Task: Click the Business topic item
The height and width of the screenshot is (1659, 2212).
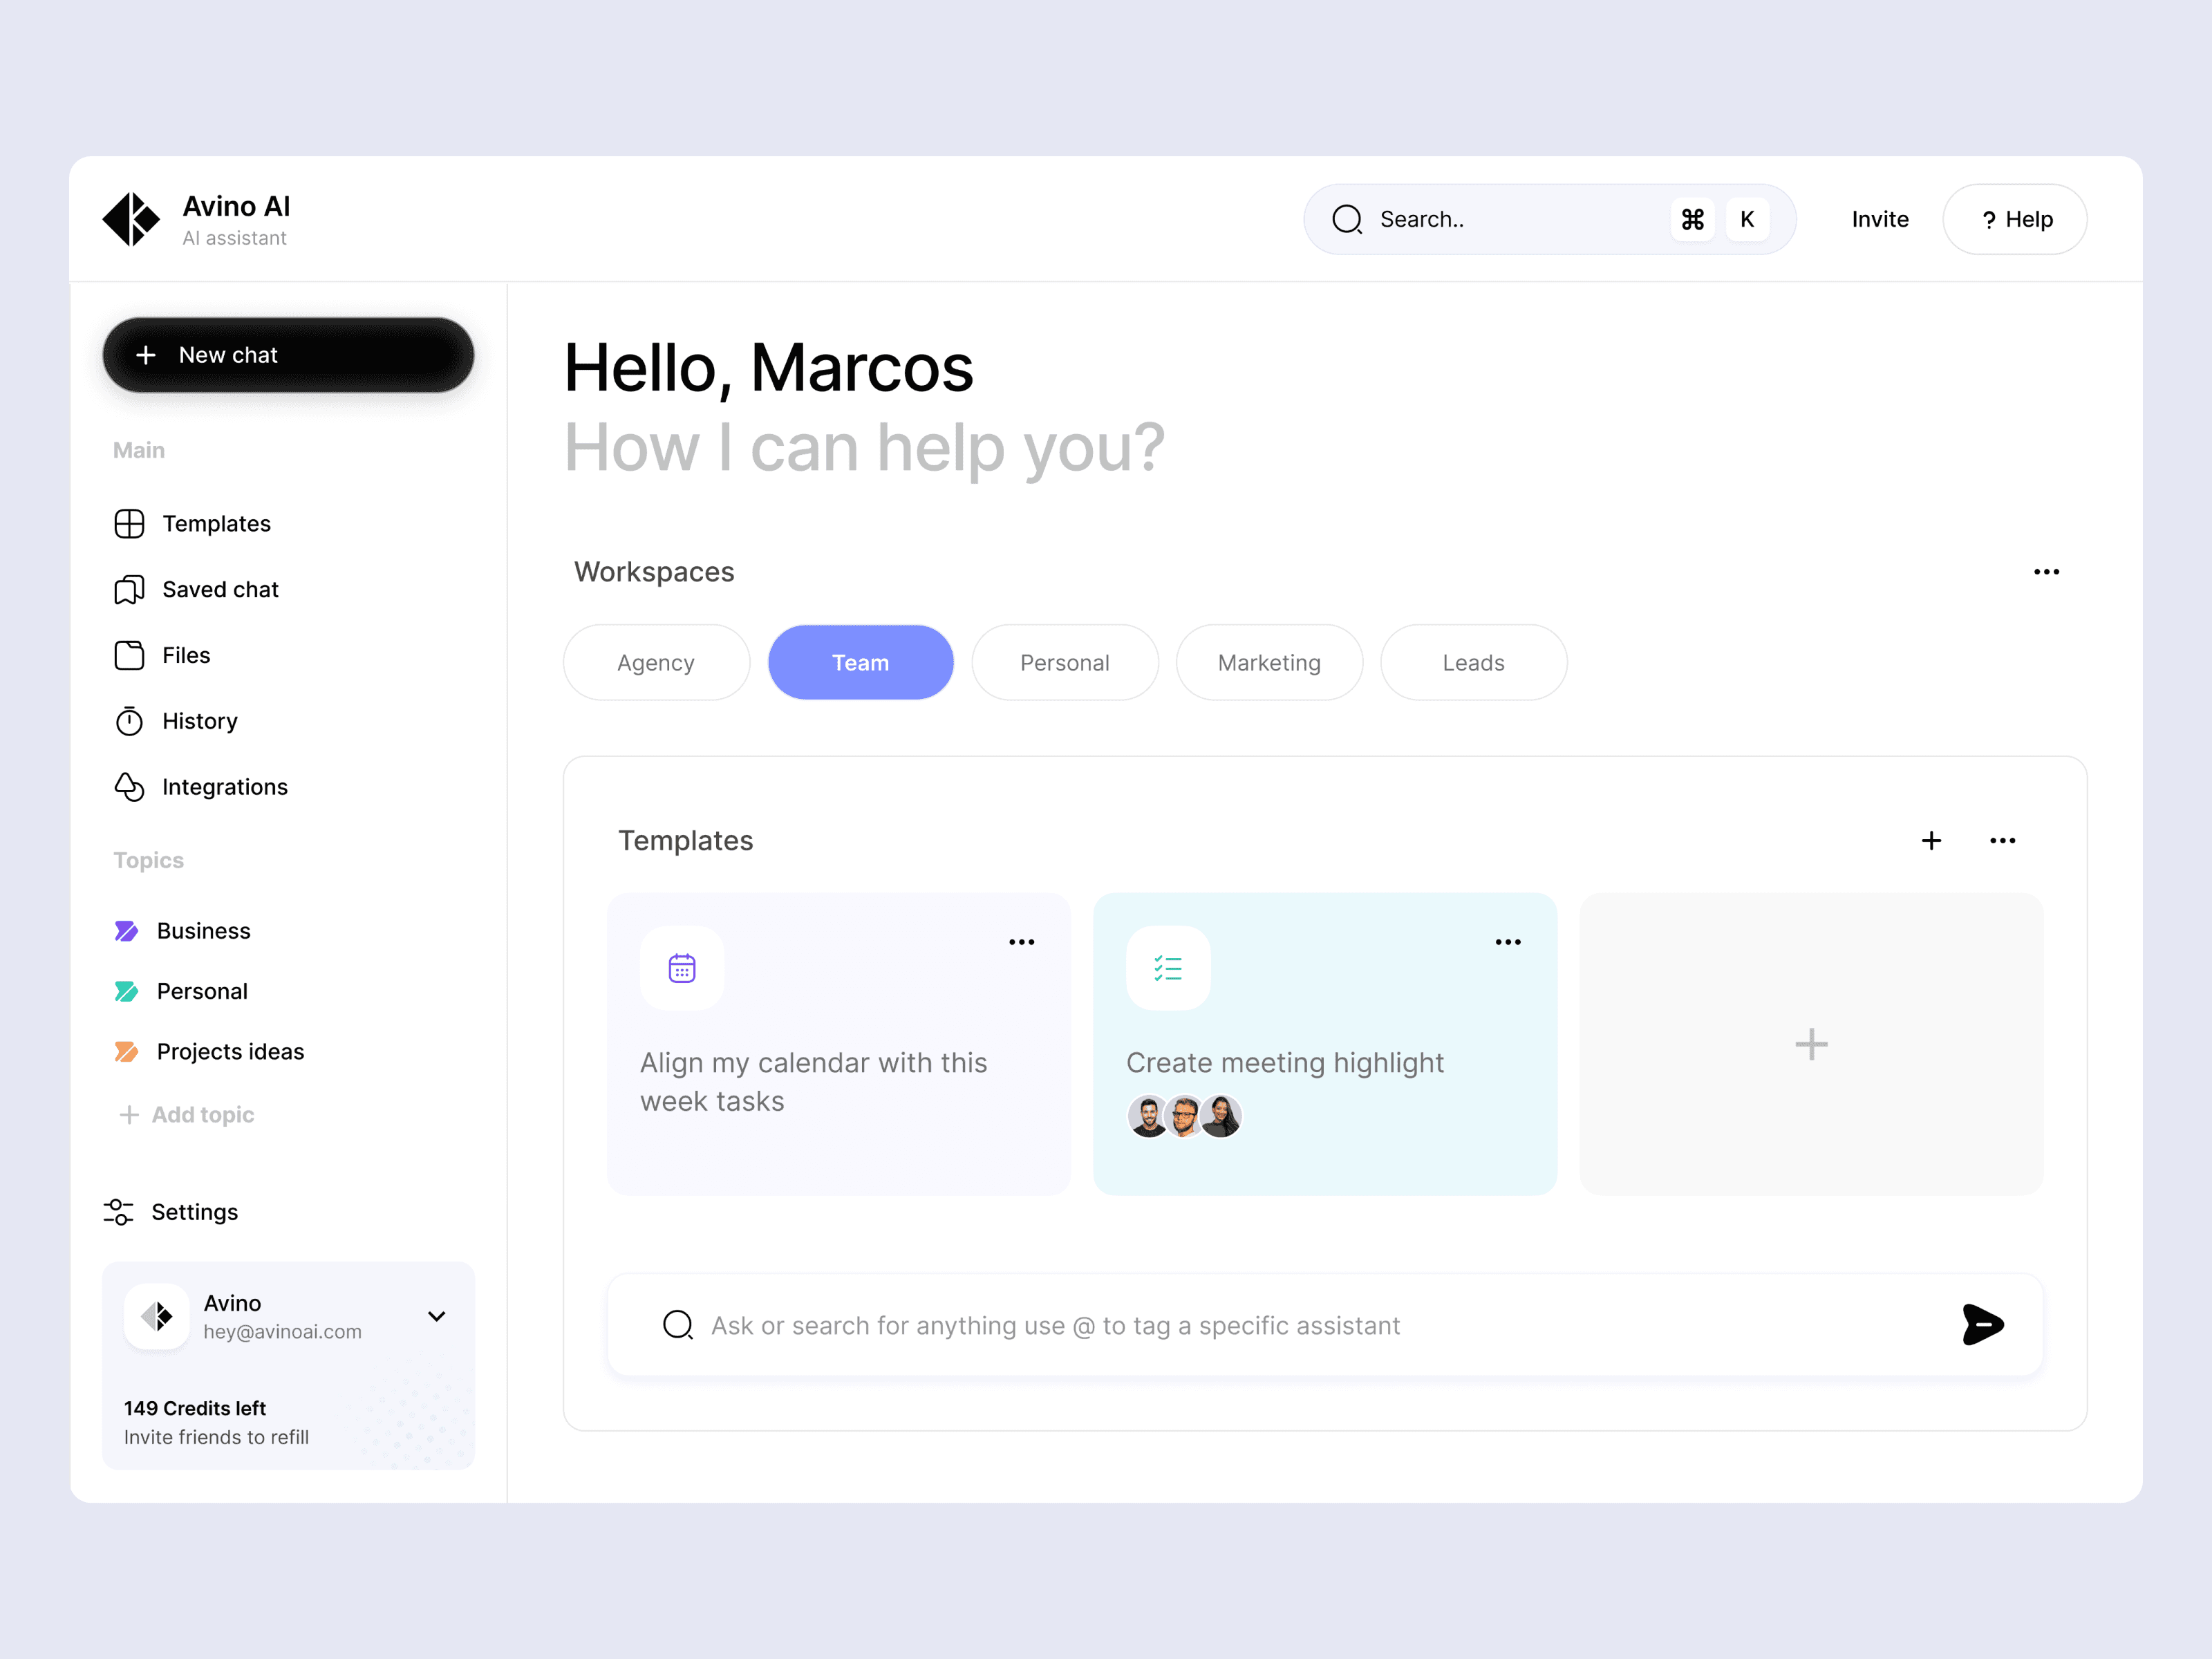Action: pos(204,929)
